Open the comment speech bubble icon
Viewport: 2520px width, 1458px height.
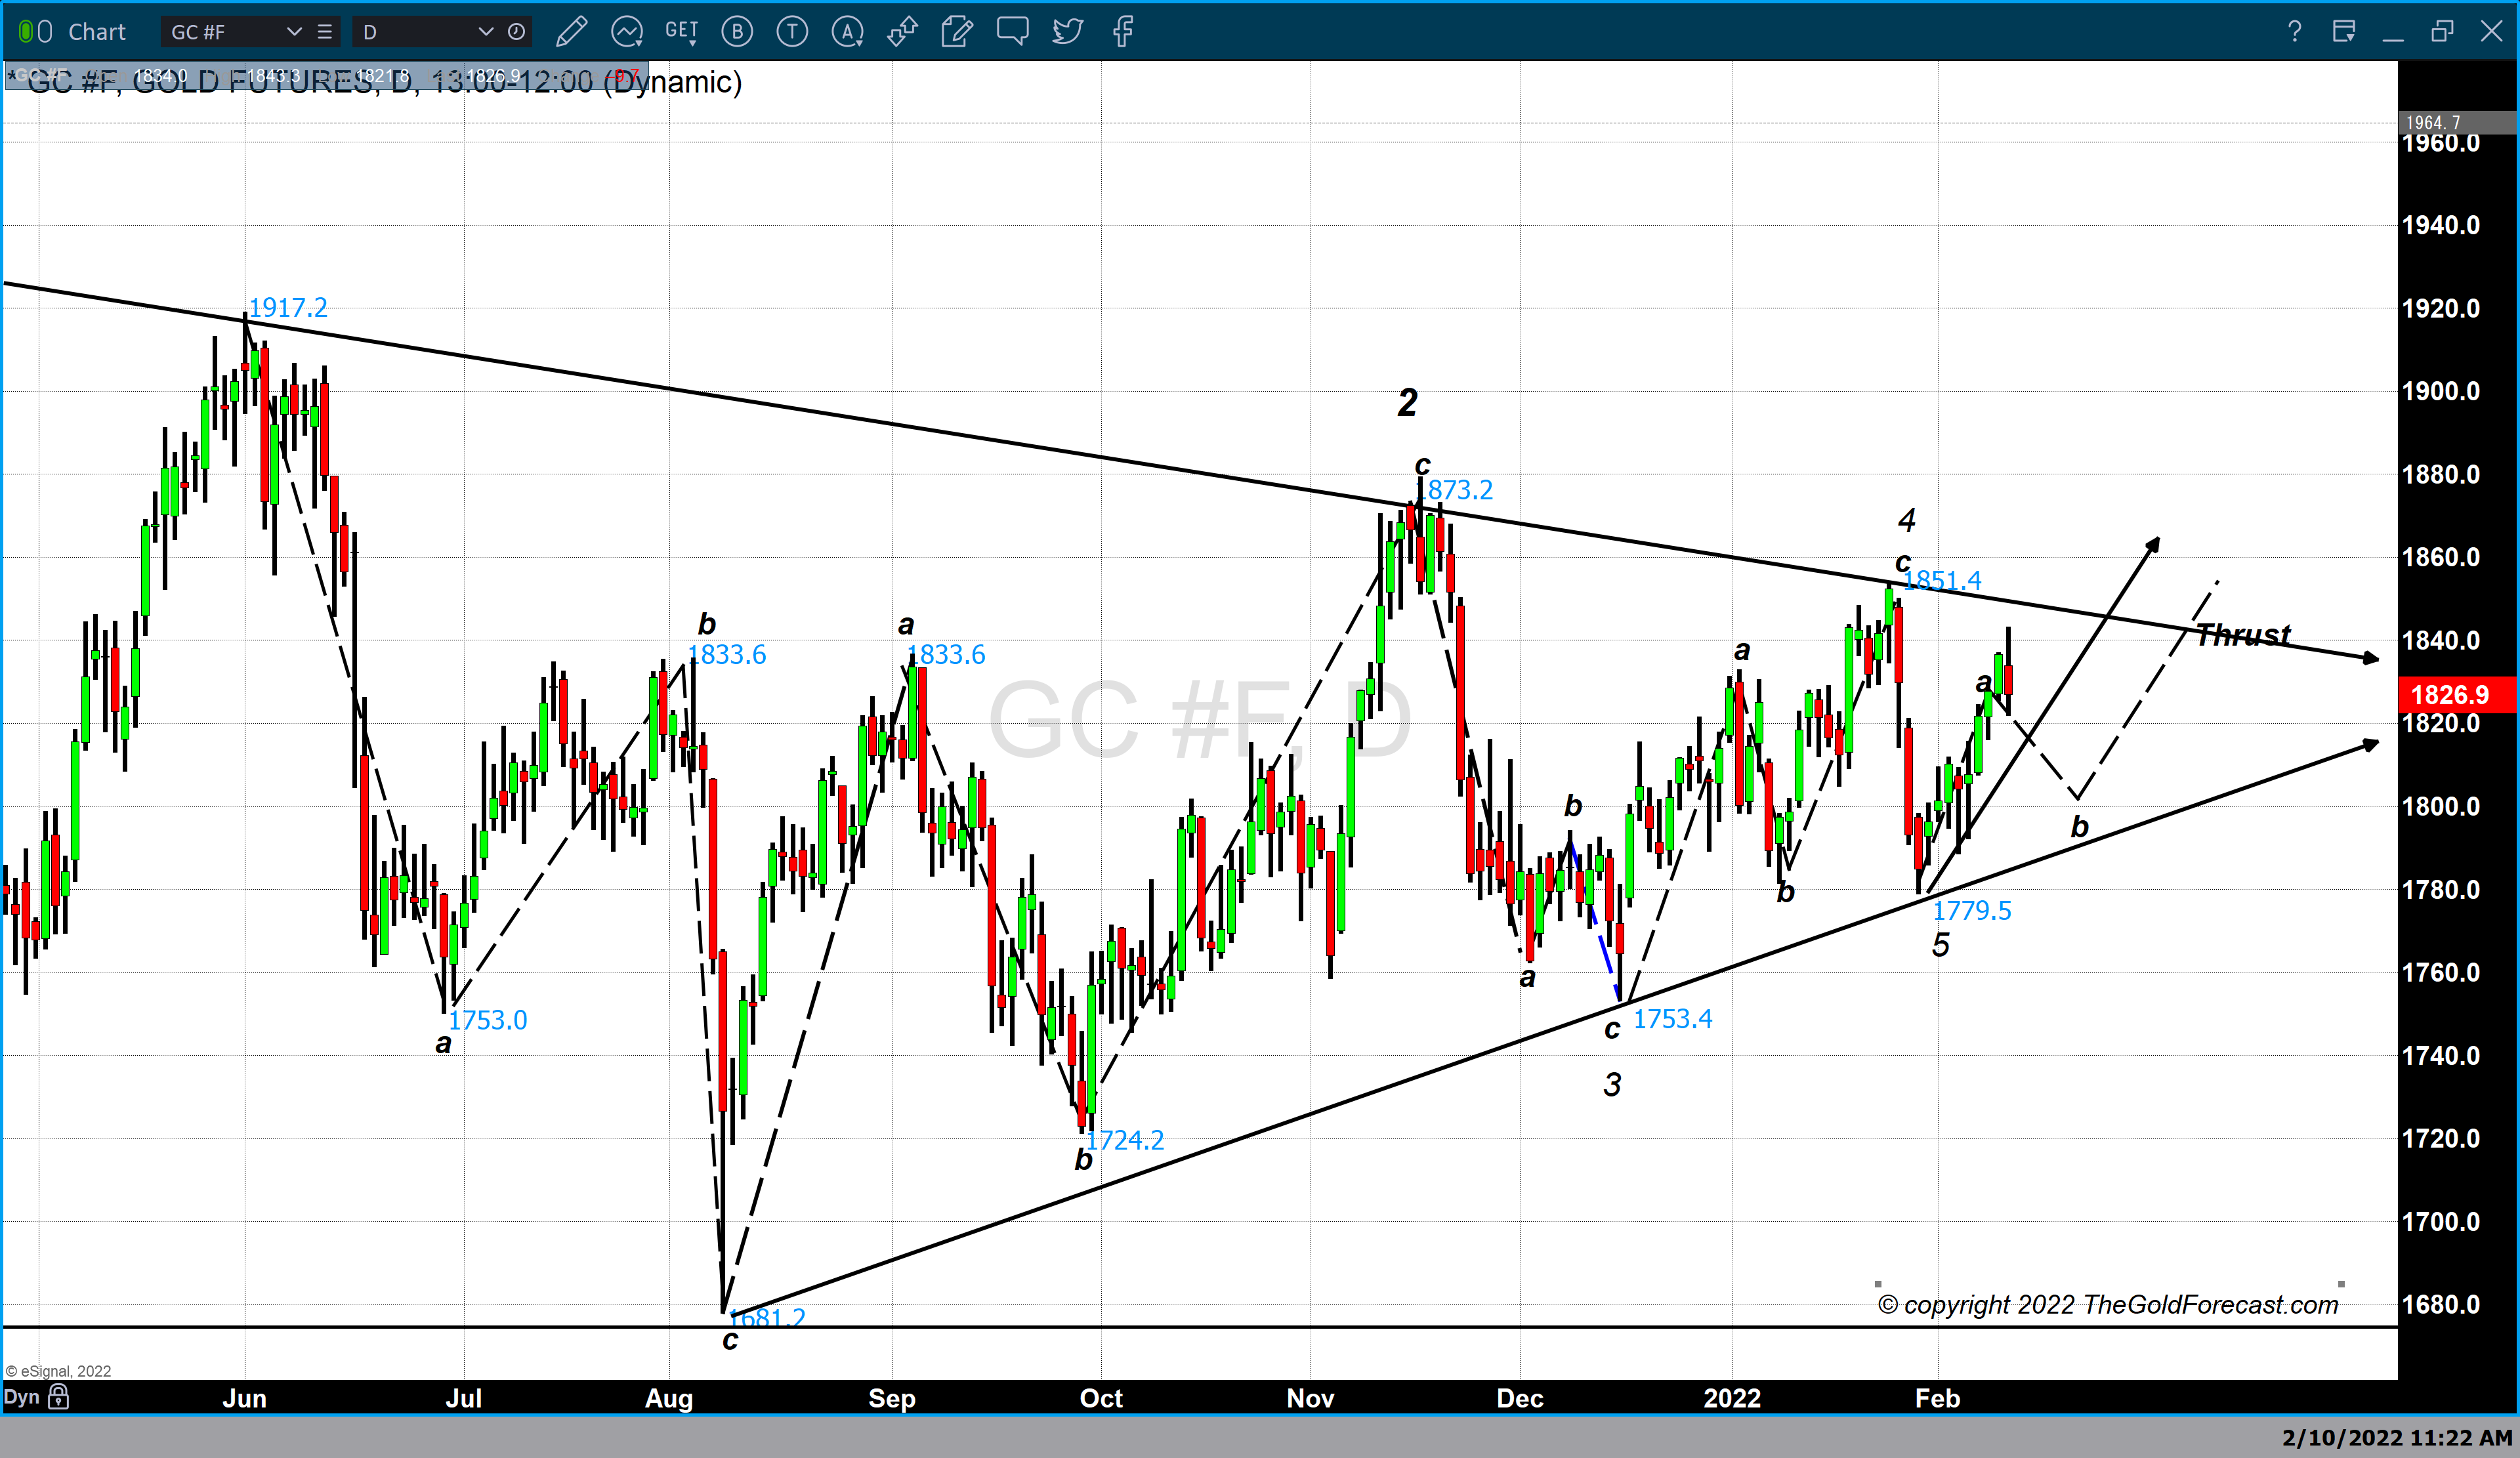point(1012,32)
